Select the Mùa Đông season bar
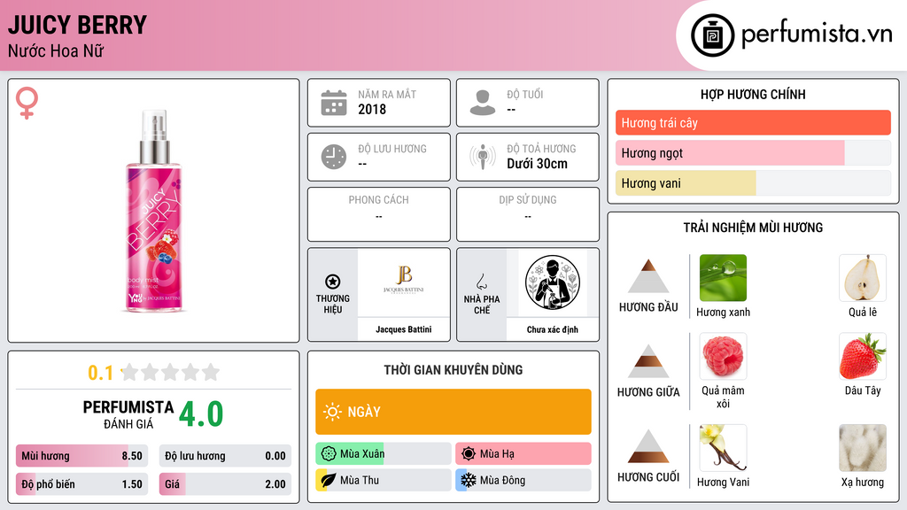 (523, 480)
